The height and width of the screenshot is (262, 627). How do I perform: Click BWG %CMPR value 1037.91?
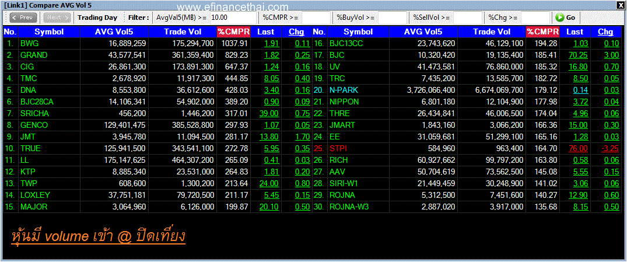235,44
